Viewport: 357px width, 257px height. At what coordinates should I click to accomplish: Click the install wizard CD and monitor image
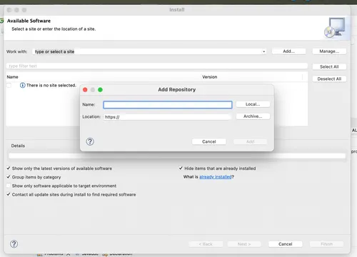click(x=335, y=28)
